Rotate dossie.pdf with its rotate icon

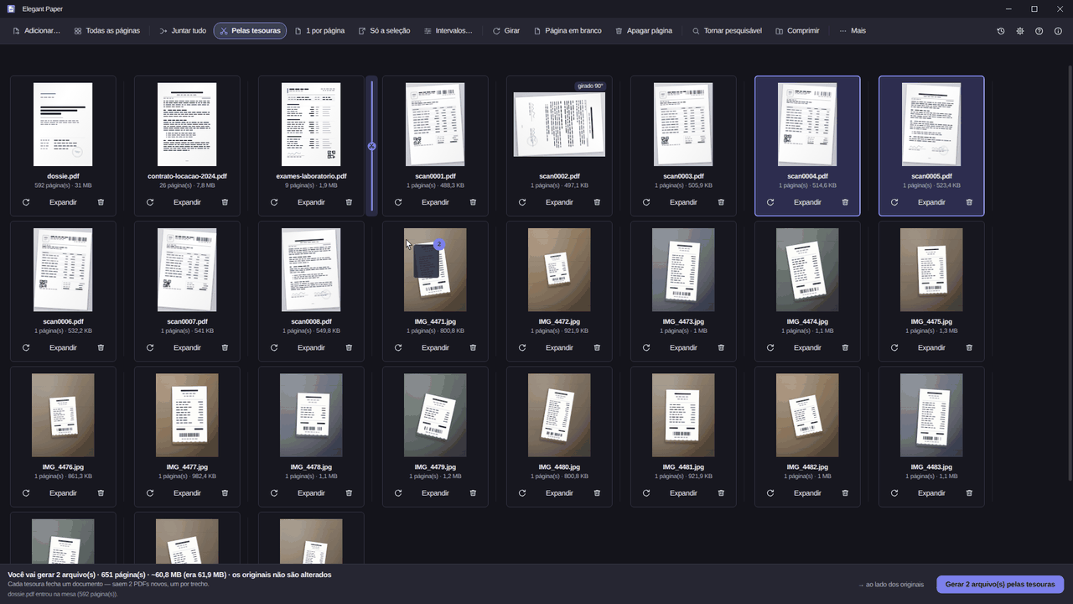coord(26,202)
